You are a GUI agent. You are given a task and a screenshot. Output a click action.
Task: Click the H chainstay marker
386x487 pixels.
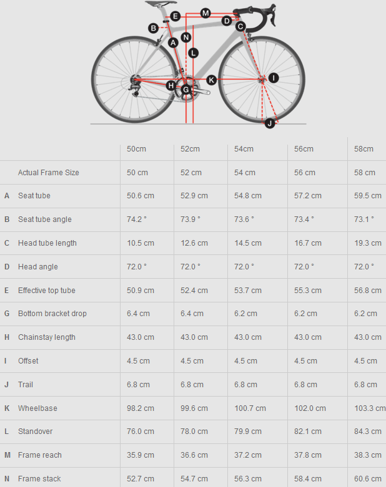pos(171,85)
